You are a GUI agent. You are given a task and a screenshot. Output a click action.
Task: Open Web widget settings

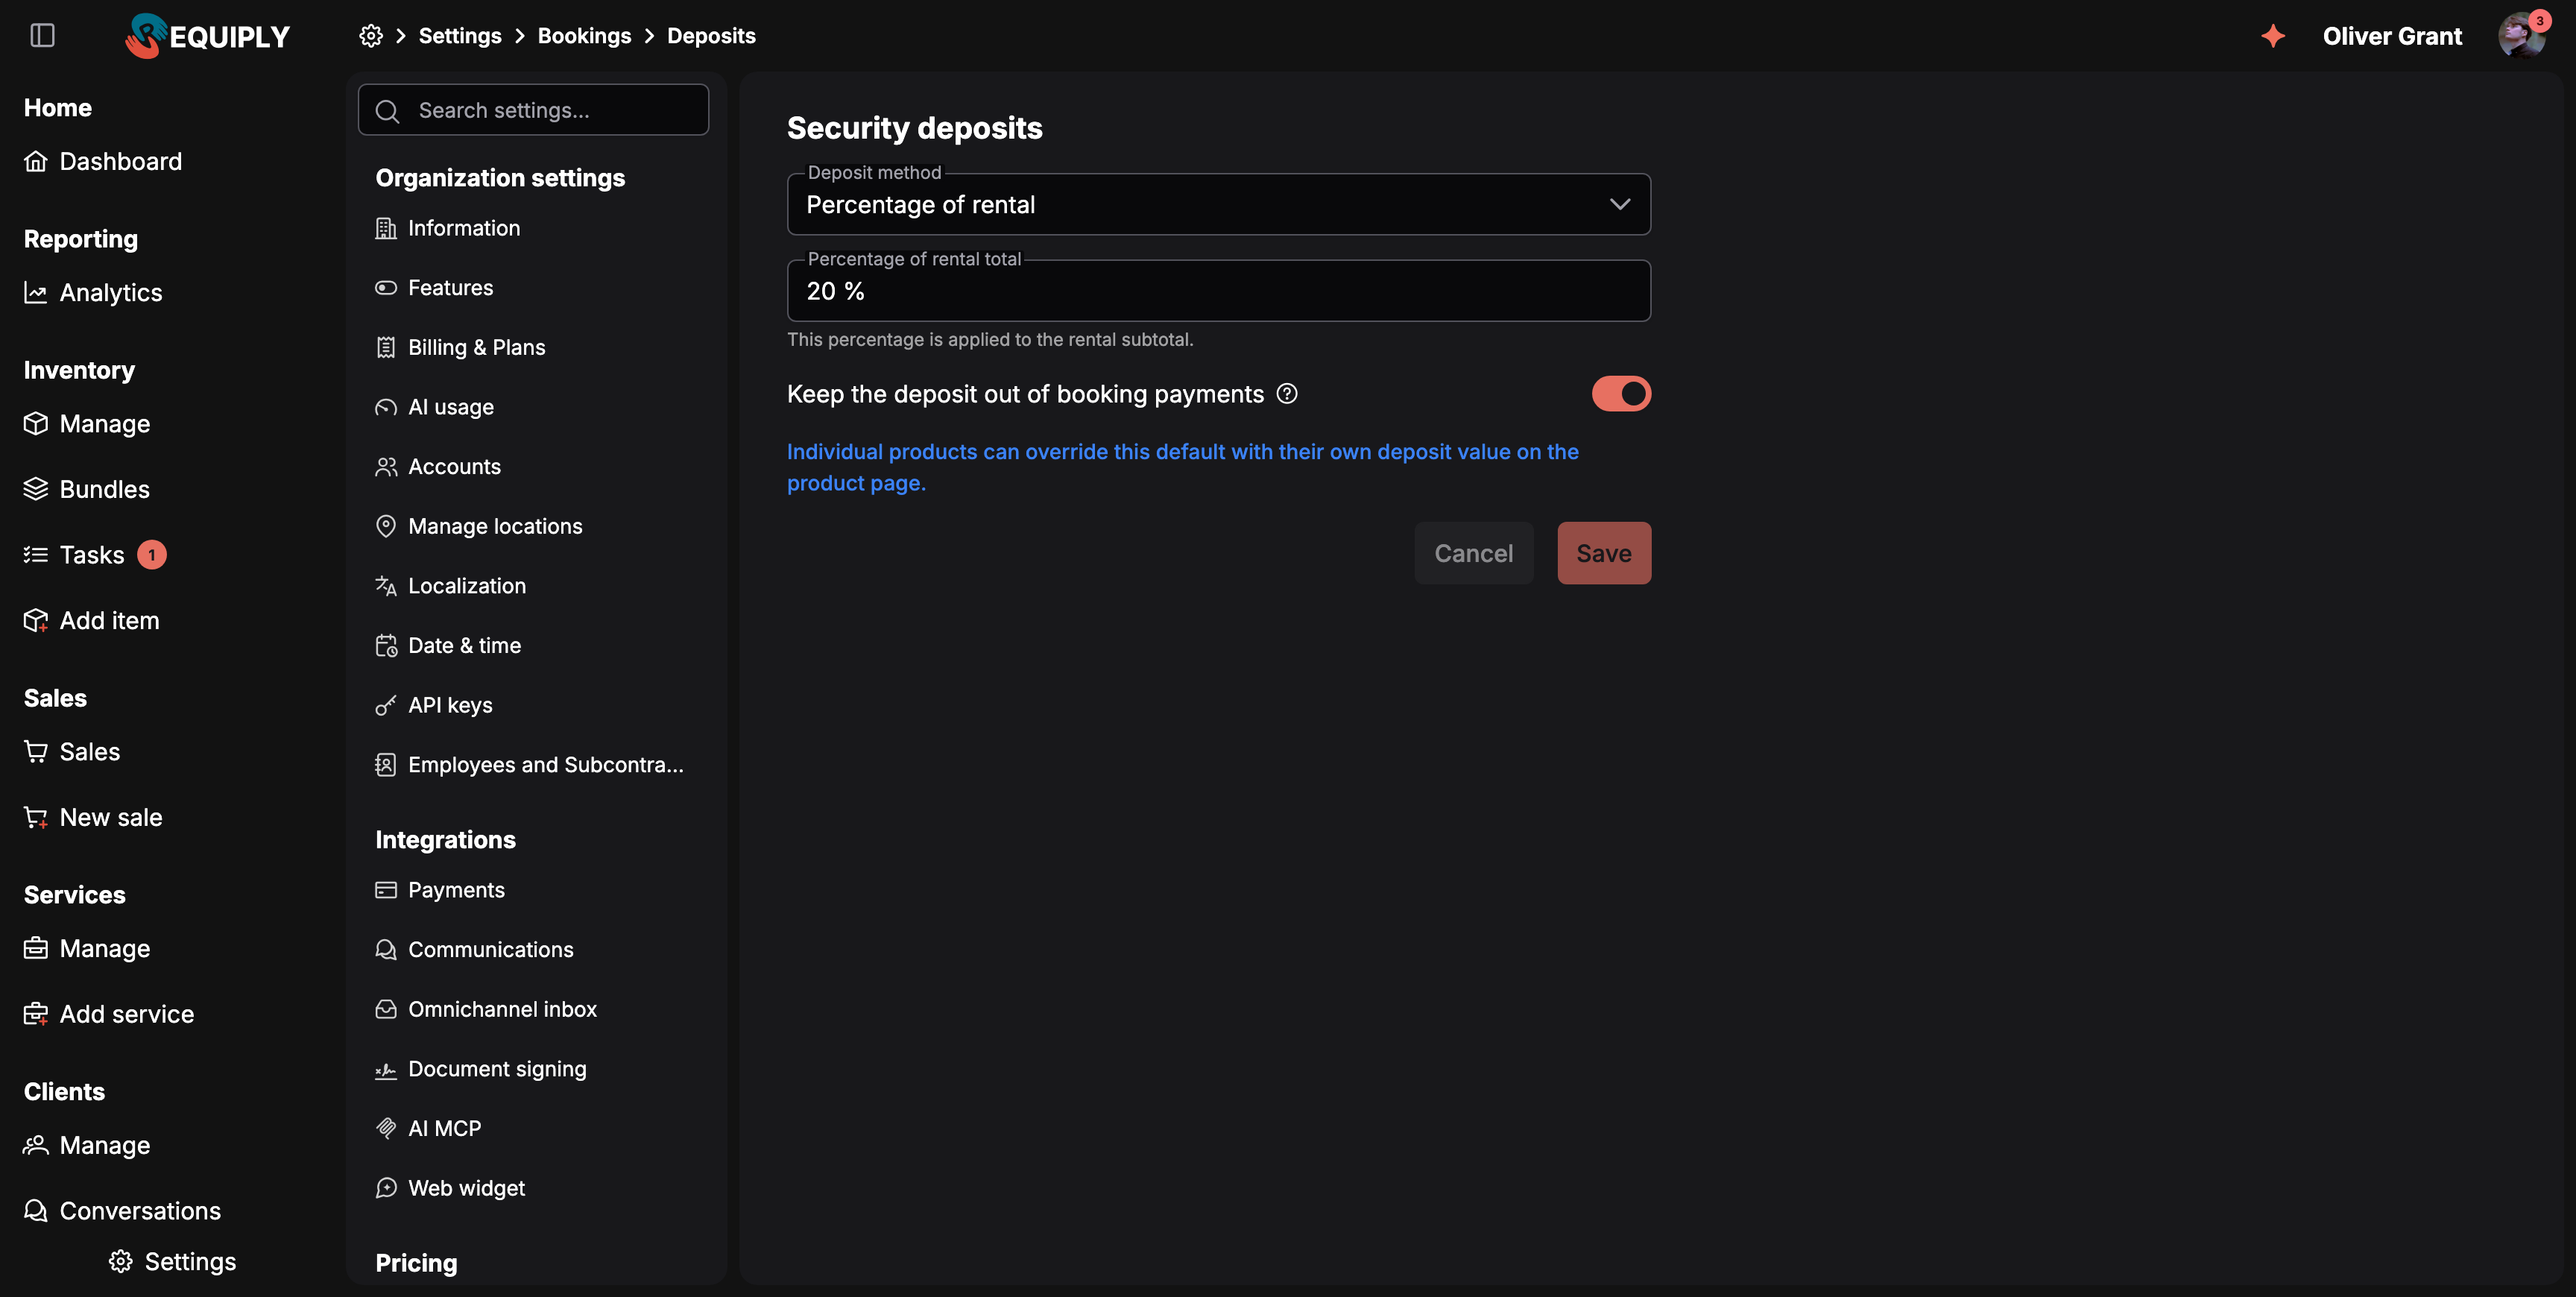click(450, 1188)
